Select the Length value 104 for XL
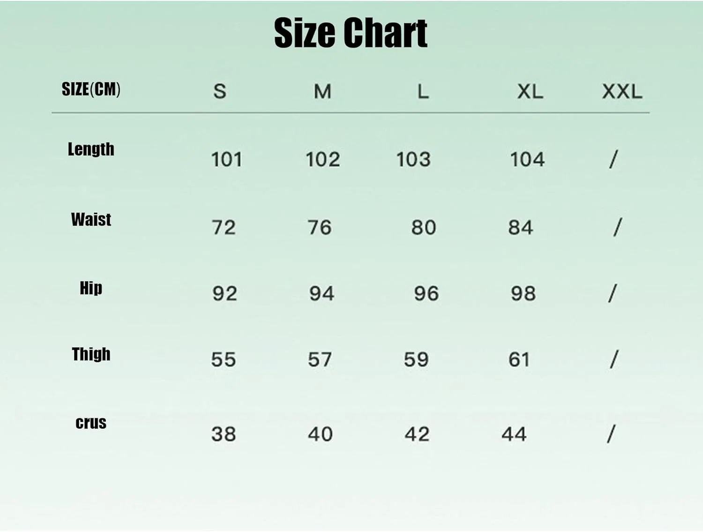Viewport: 703px width, 532px height. pos(527,159)
